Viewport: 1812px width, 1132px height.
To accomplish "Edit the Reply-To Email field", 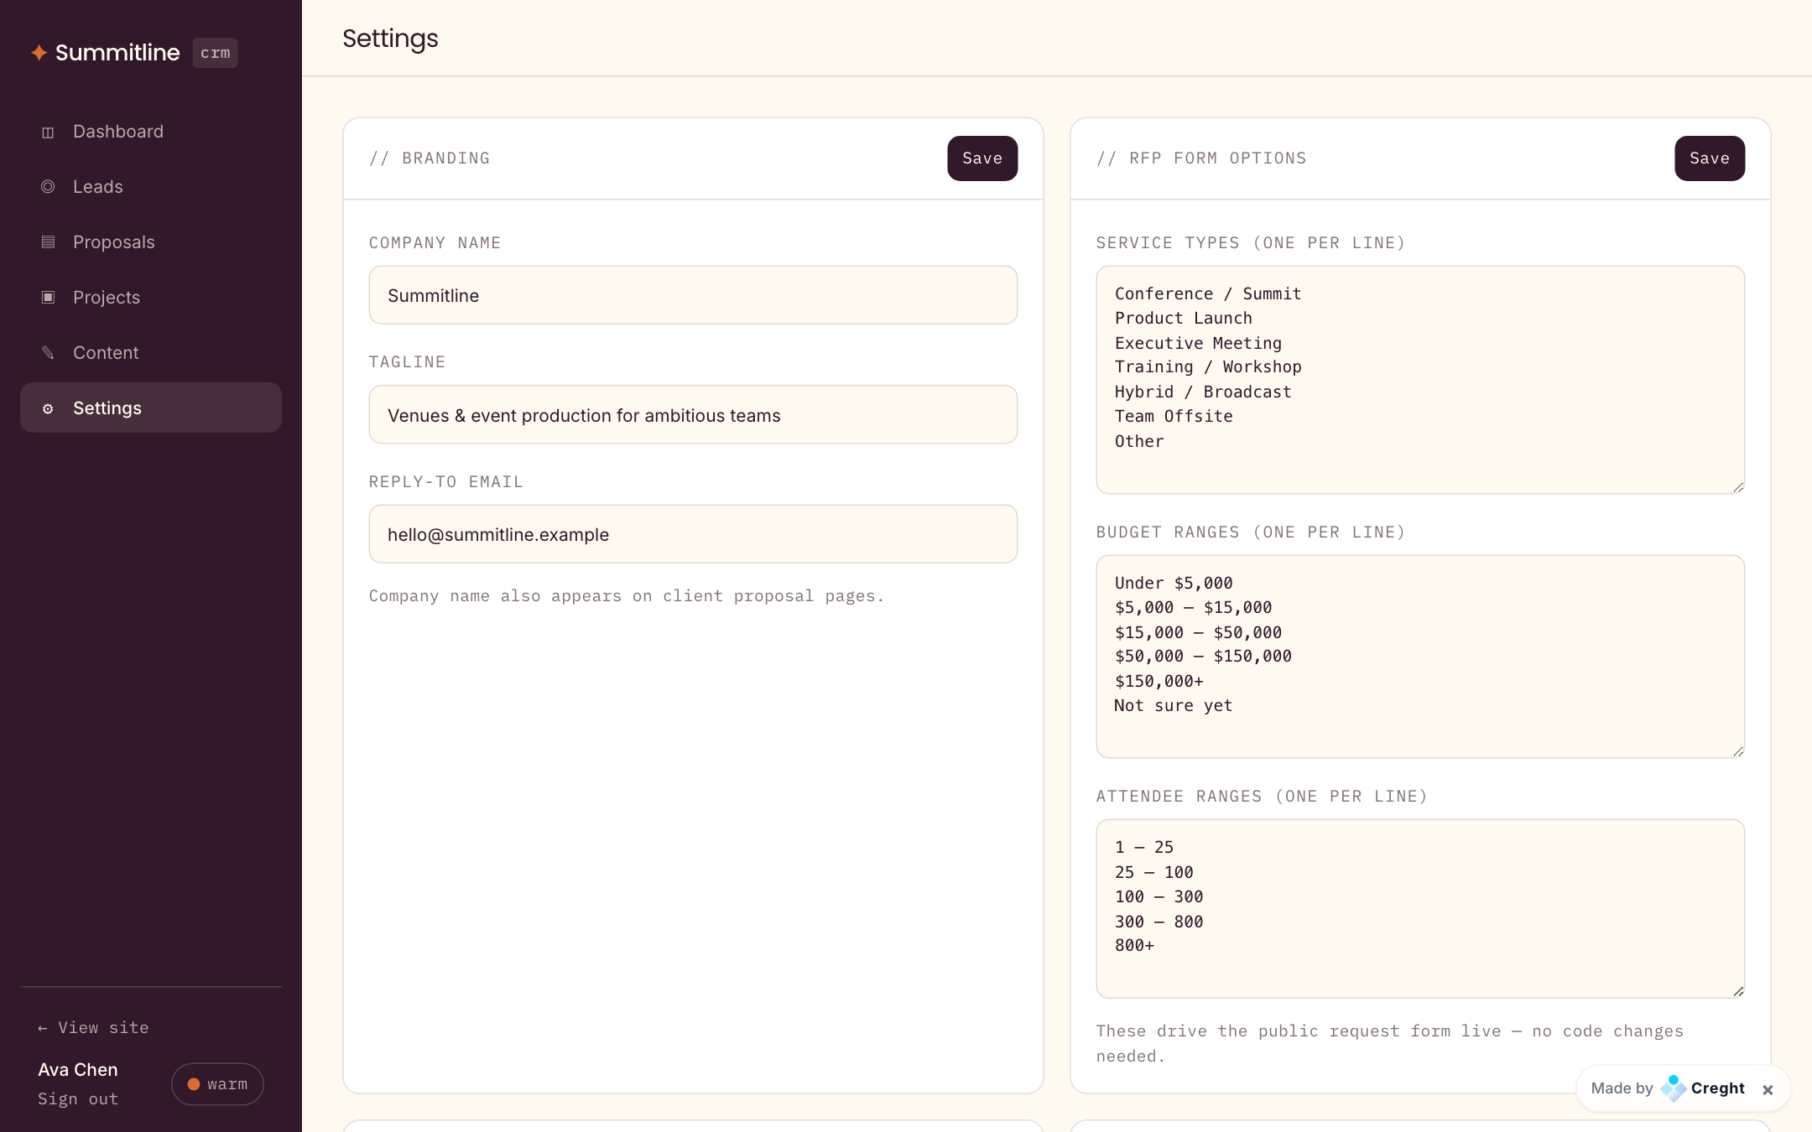I will point(693,534).
